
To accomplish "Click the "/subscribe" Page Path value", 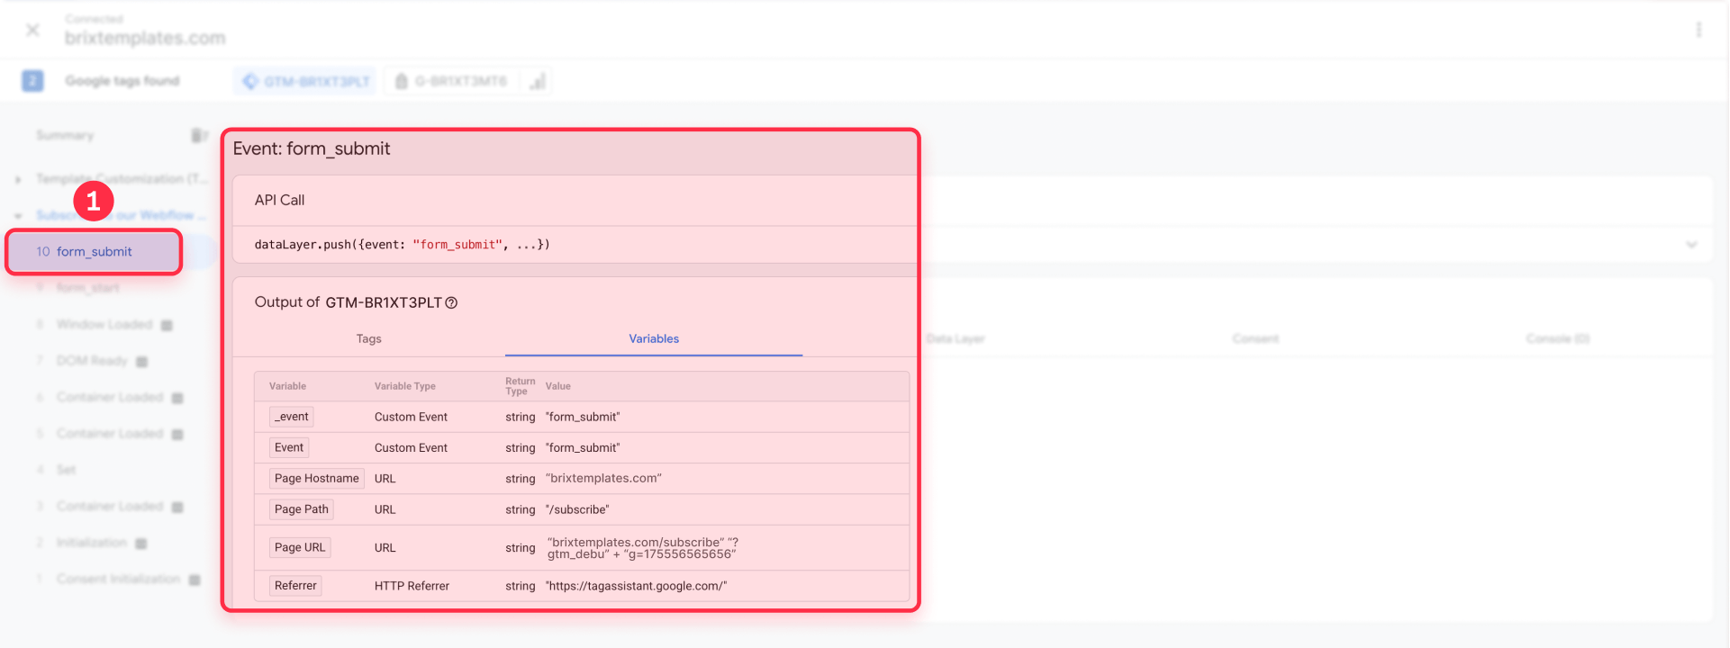I will (x=577, y=509).
